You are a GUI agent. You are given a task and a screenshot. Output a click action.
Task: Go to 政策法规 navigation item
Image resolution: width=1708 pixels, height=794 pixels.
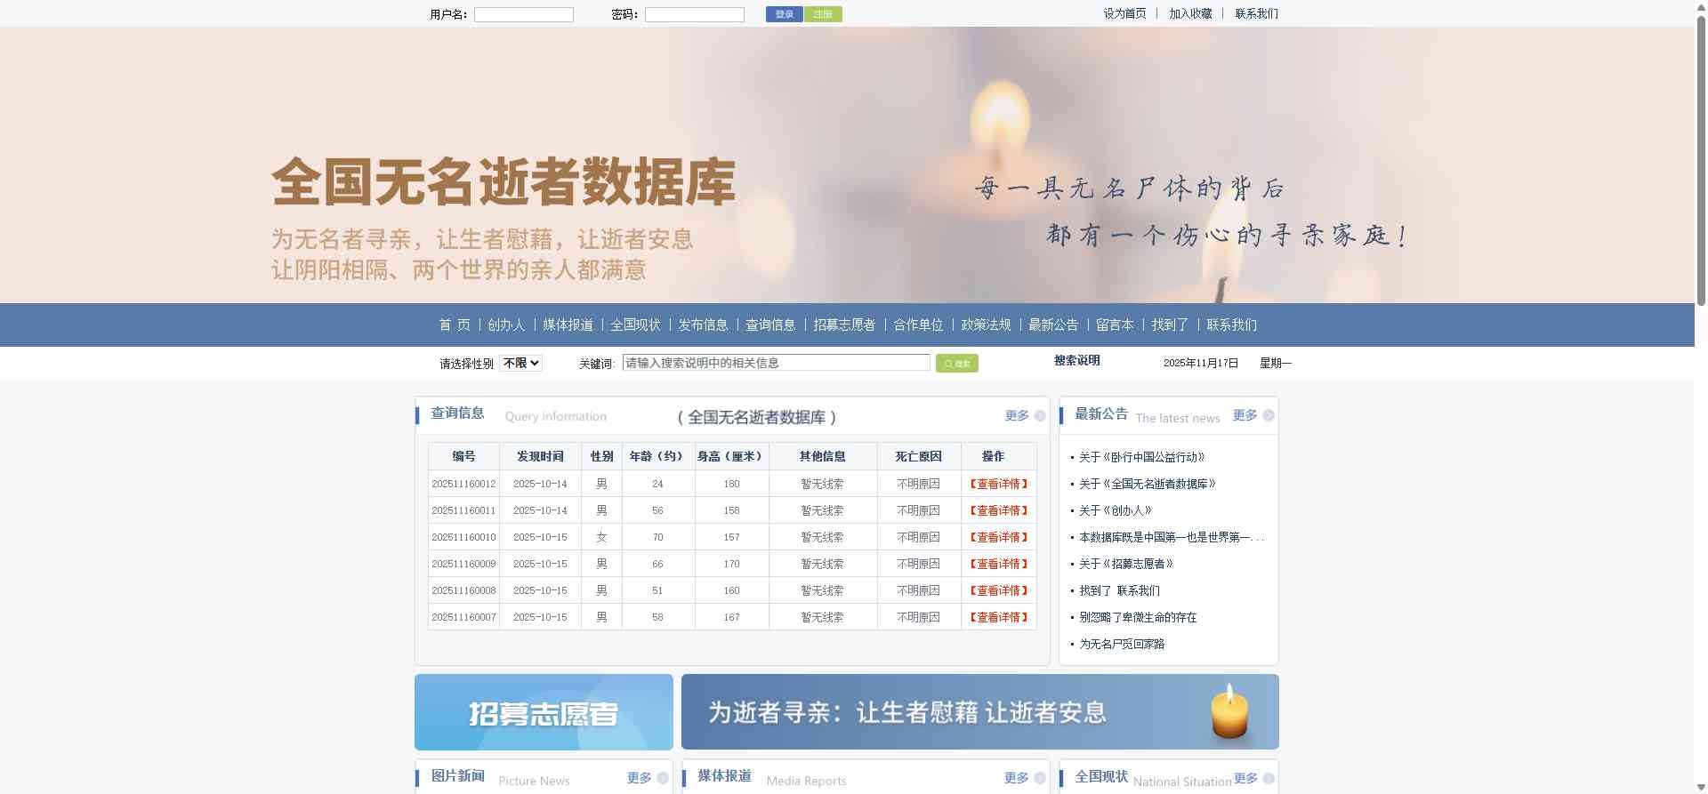(x=986, y=325)
